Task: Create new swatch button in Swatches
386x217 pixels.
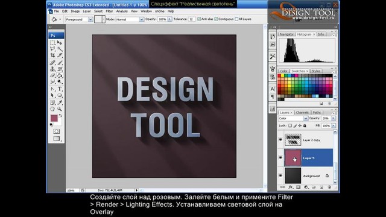Action: (x=321, y=104)
